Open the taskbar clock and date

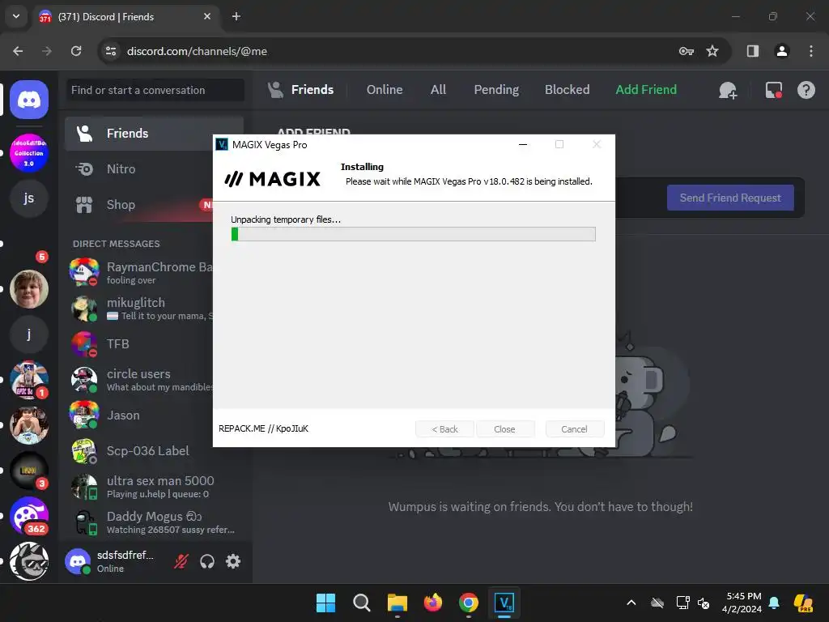tap(742, 603)
